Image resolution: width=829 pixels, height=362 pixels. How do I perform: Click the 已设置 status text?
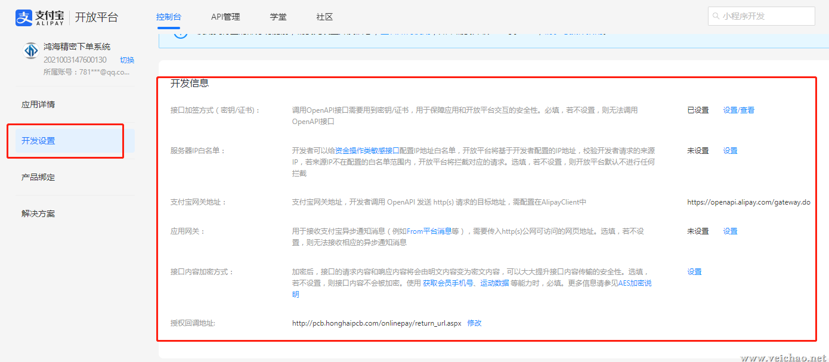698,110
